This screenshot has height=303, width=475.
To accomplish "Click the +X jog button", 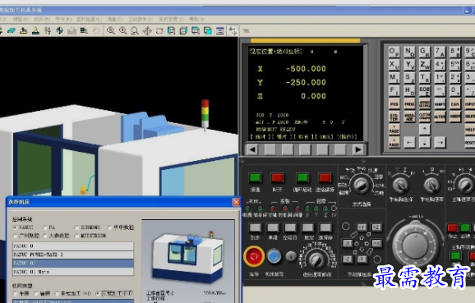I will point(376,243).
